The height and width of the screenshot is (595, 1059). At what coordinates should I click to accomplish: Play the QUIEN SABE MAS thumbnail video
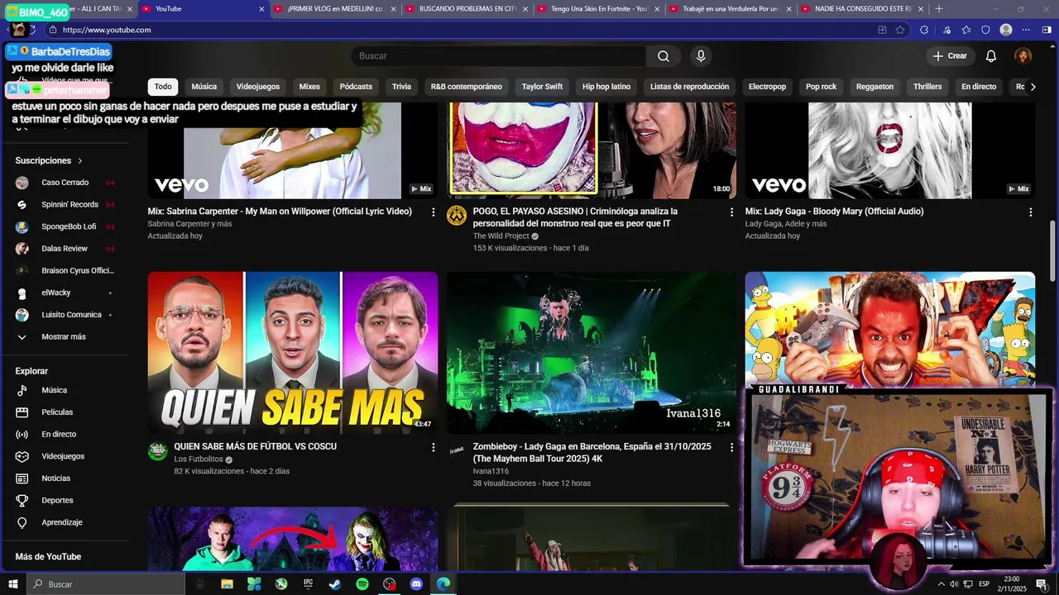293,353
